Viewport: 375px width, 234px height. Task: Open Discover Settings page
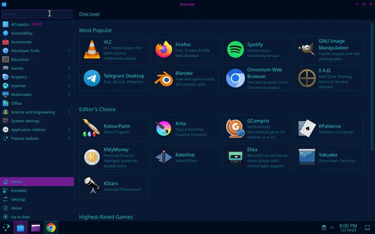click(37, 199)
